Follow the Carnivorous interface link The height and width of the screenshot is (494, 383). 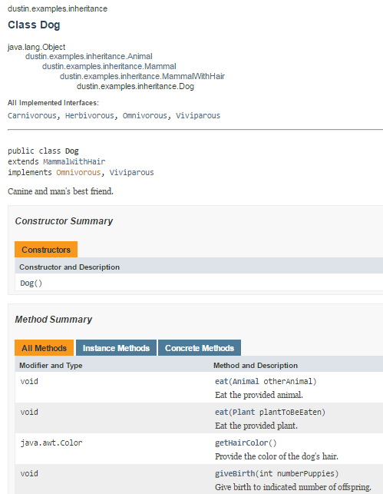click(x=32, y=115)
